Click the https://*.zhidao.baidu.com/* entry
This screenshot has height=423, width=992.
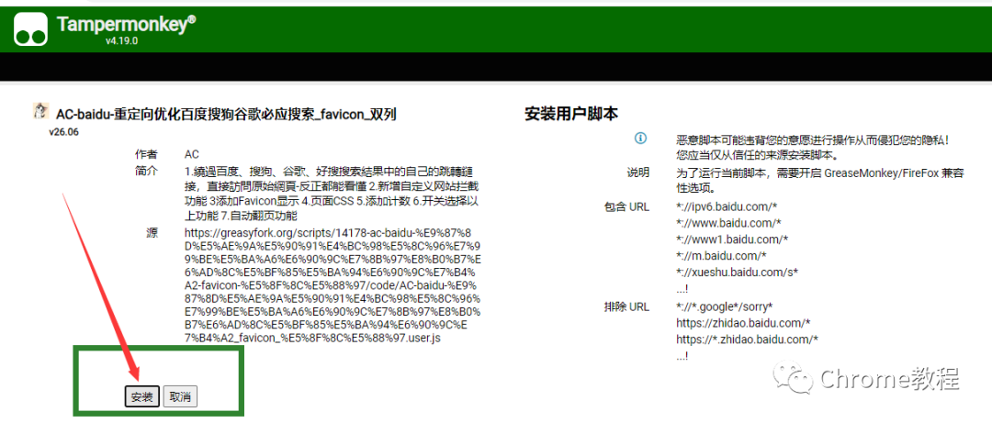pos(748,340)
